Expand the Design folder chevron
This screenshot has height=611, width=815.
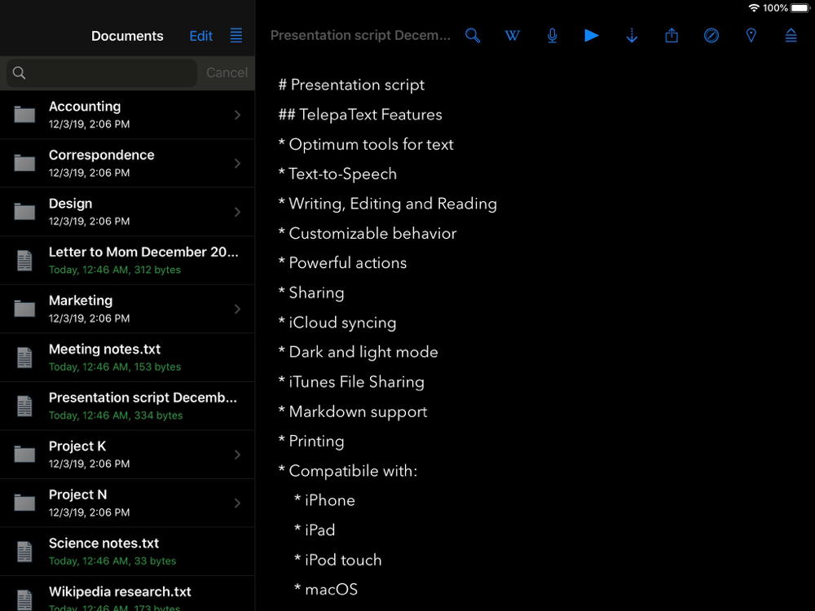click(x=237, y=212)
